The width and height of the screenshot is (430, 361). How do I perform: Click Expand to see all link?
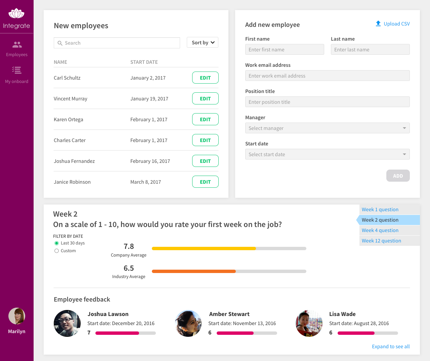(391, 347)
